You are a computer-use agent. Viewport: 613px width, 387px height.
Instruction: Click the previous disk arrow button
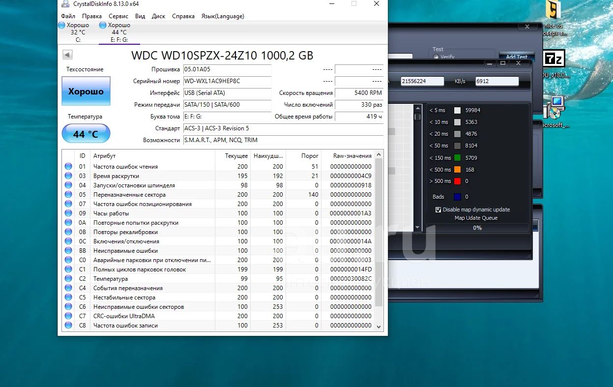click(x=68, y=55)
